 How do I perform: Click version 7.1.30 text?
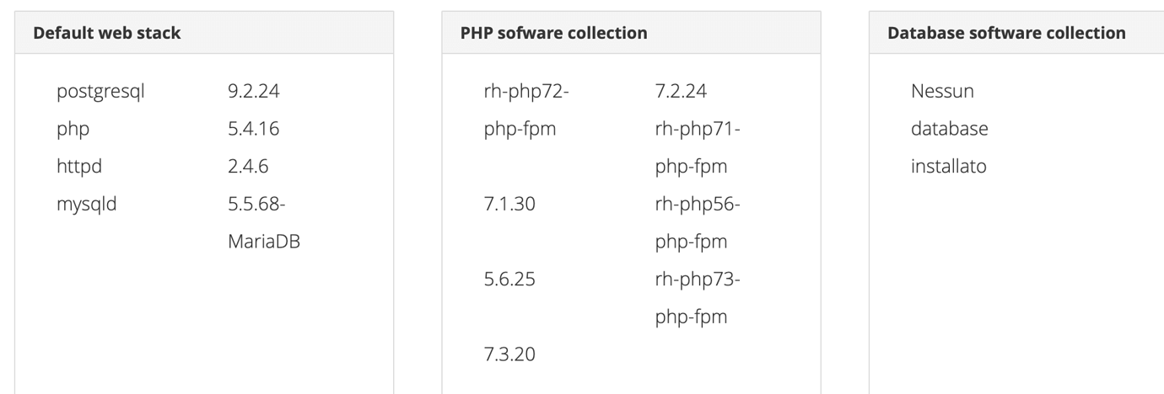click(509, 204)
